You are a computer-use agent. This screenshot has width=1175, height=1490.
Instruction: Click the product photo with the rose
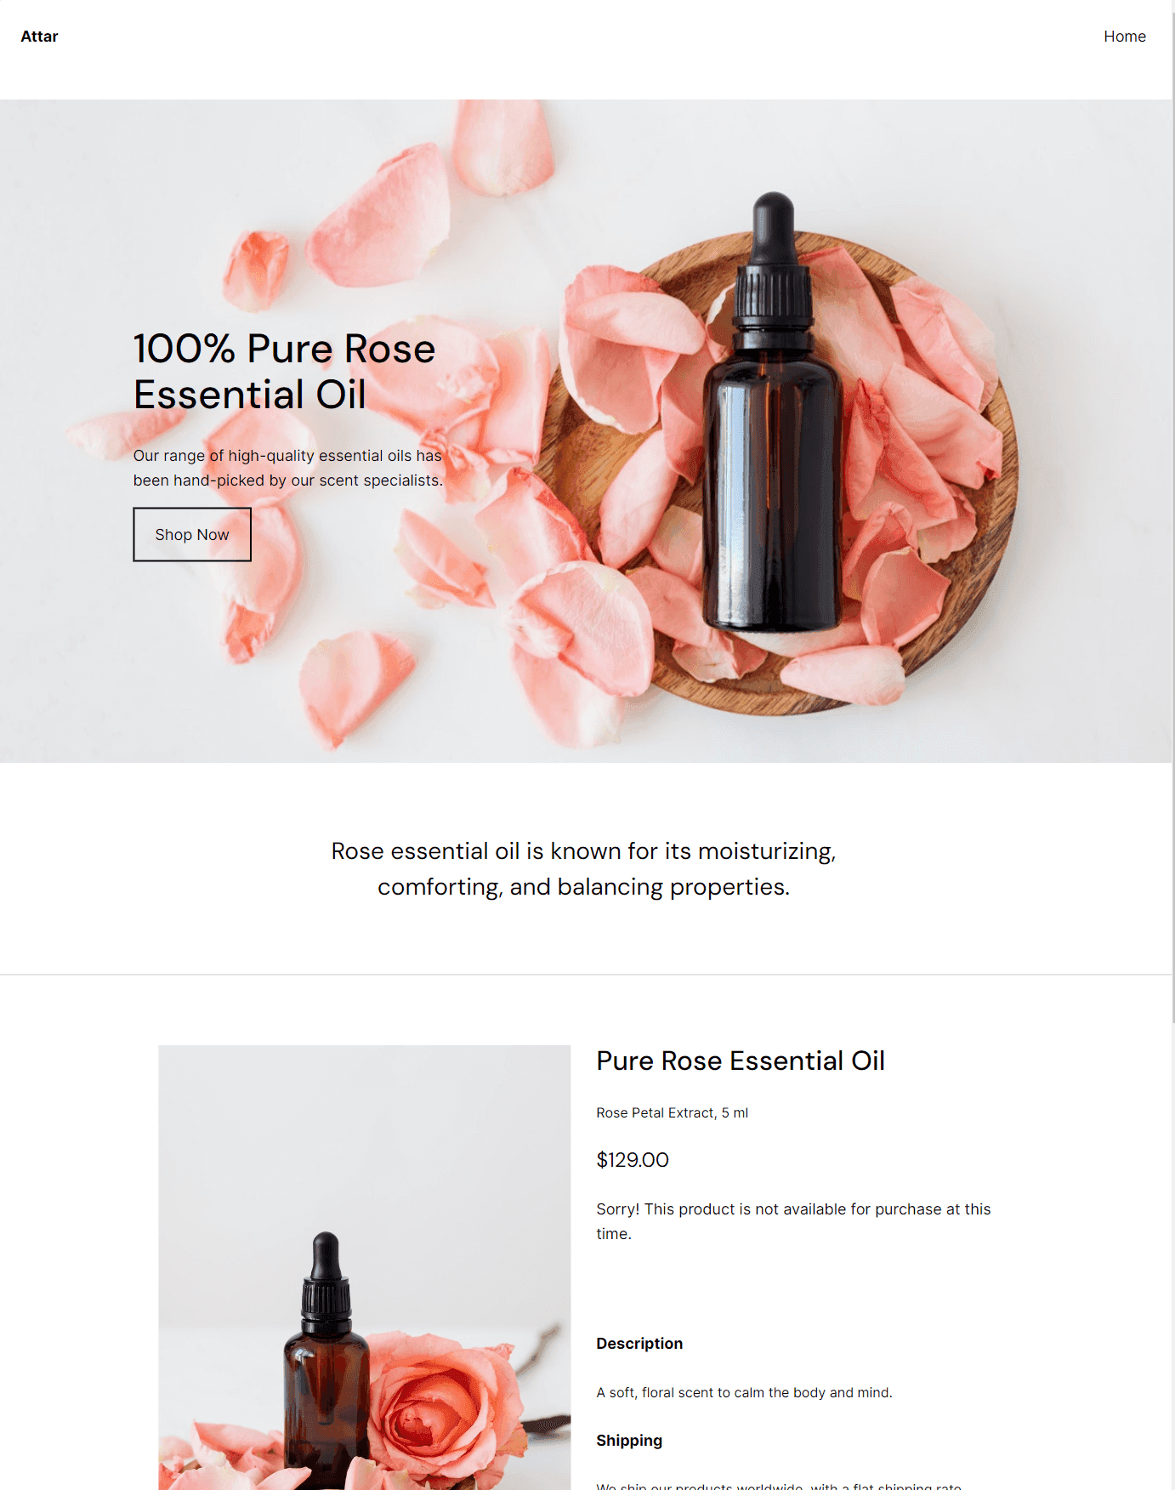pos(365,1267)
